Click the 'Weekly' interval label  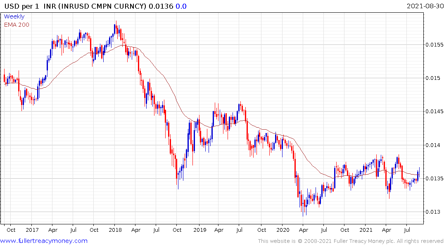click(x=14, y=16)
